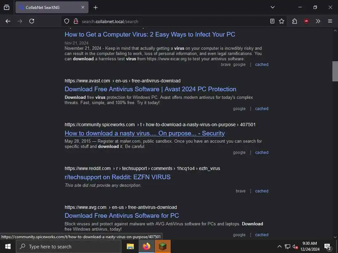This screenshot has height=253, width=338.
Task: Open a new tab
Action: point(95,8)
